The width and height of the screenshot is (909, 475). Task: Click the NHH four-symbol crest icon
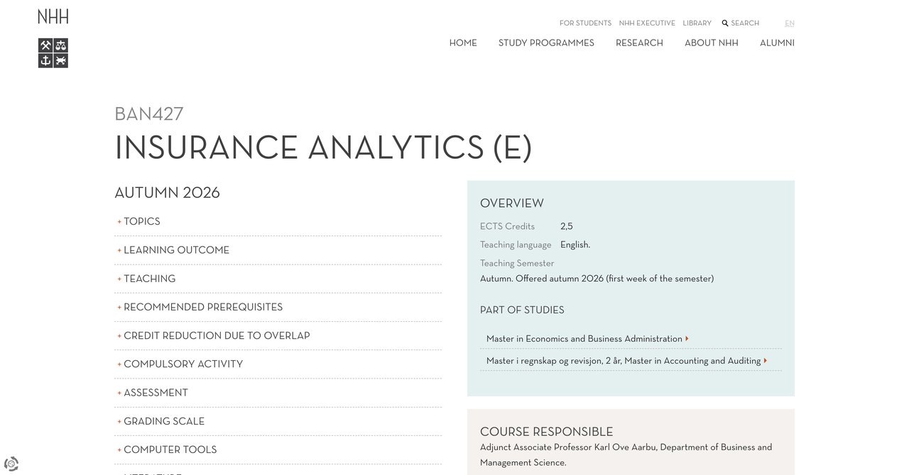53,53
